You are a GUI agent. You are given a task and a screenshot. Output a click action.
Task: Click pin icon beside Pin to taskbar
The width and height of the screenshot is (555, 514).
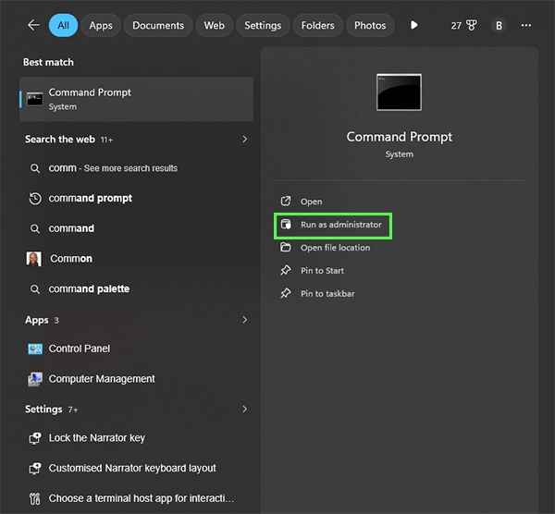(286, 293)
